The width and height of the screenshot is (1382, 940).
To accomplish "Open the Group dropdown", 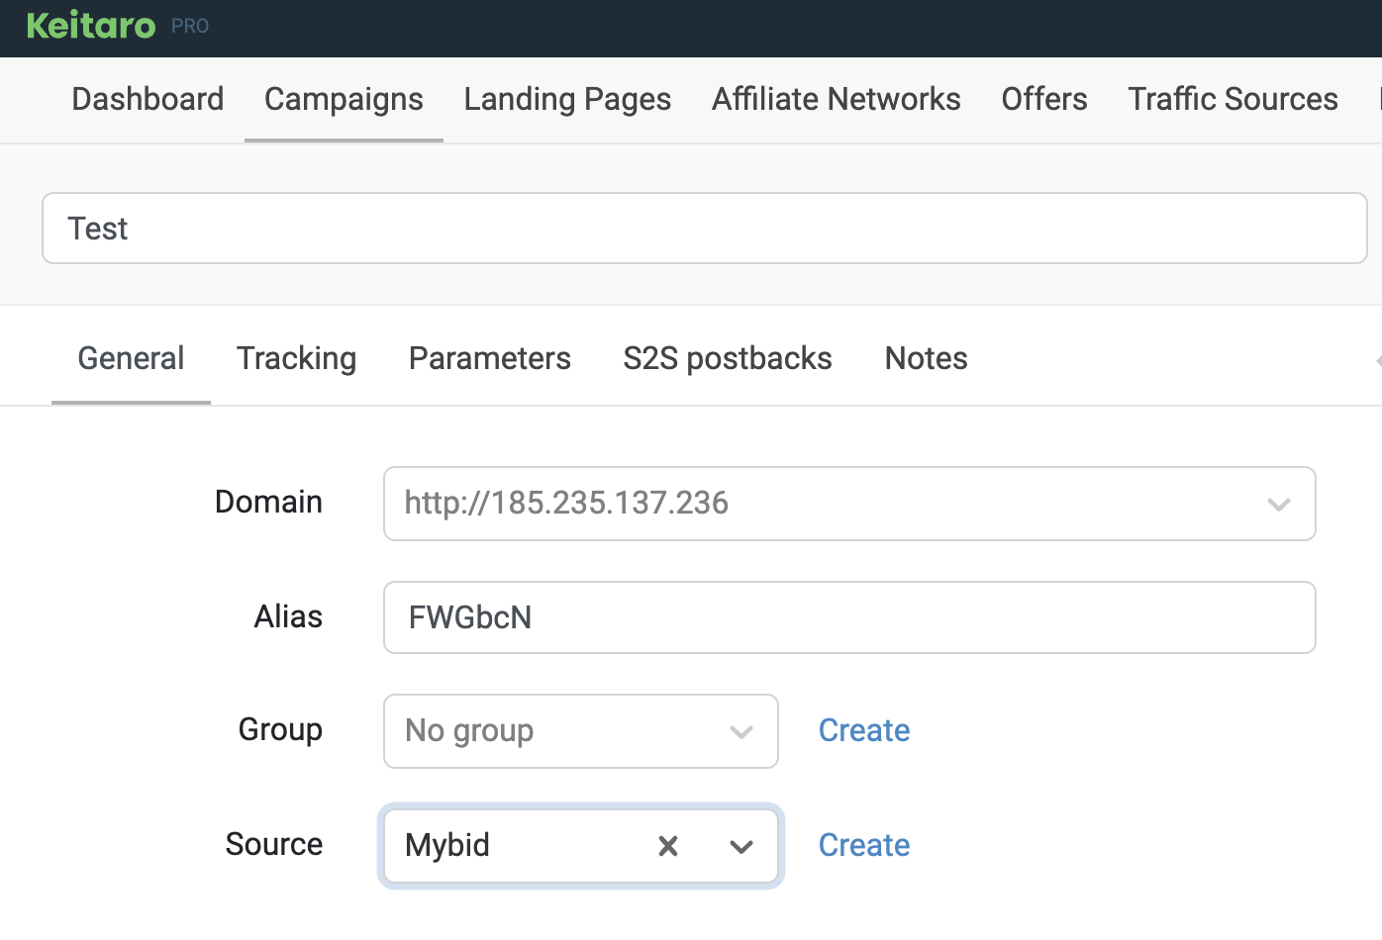I will coord(580,731).
